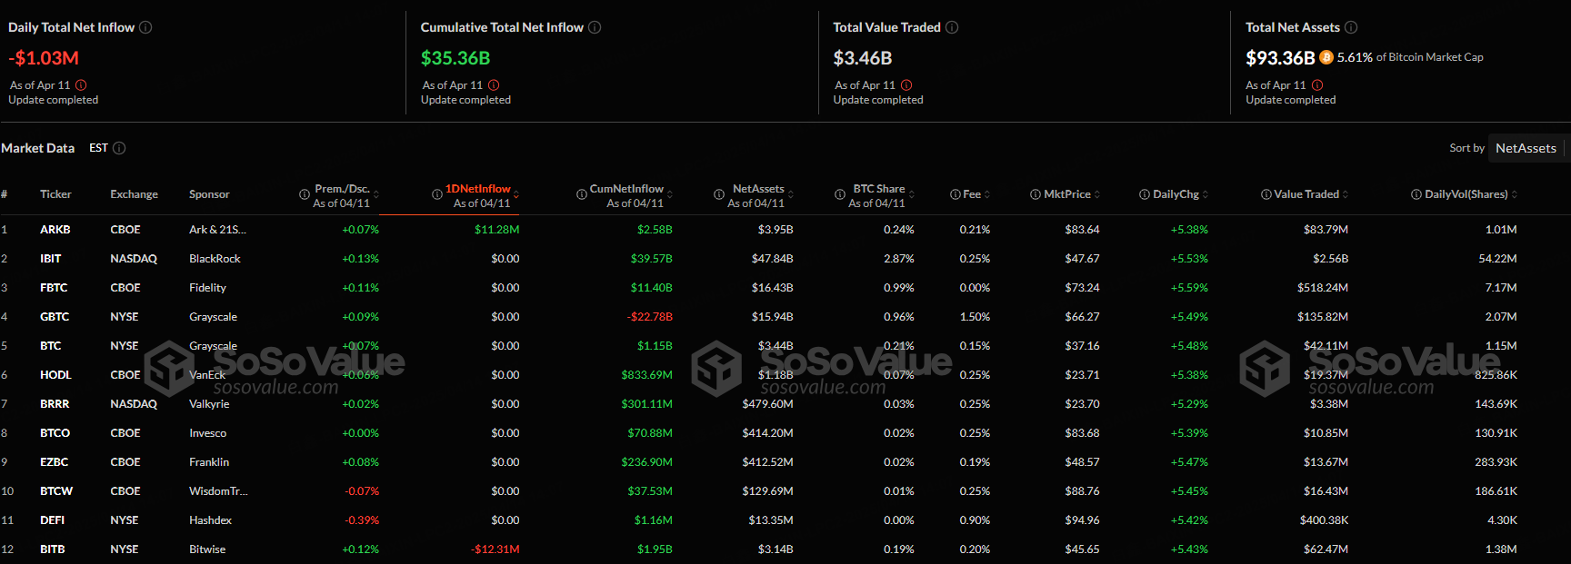The image size is (1571, 564).
Task: Click info icon before NetAssets column header
Action: tap(719, 194)
